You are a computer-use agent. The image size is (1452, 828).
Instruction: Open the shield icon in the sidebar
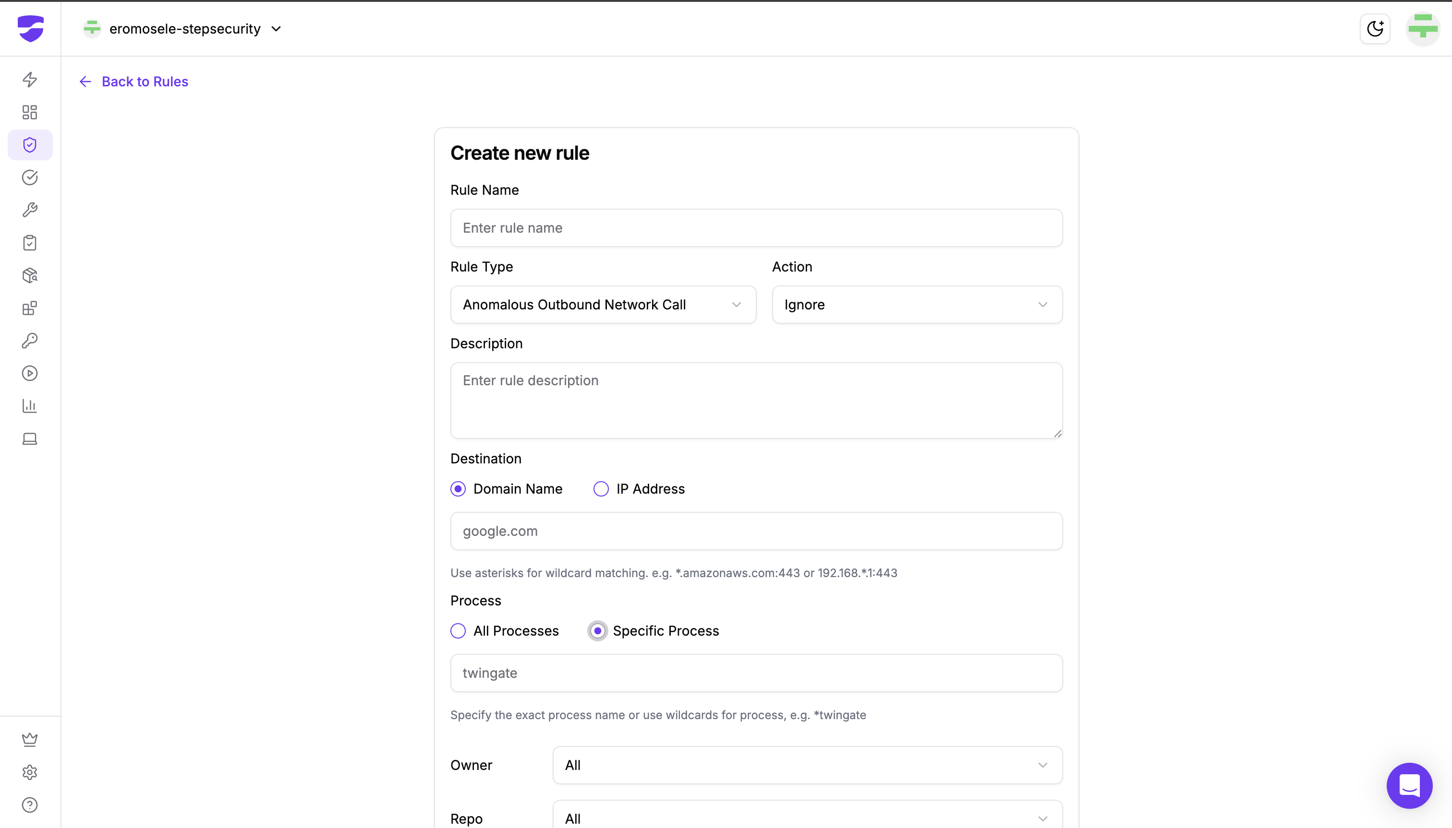click(x=30, y=145)
